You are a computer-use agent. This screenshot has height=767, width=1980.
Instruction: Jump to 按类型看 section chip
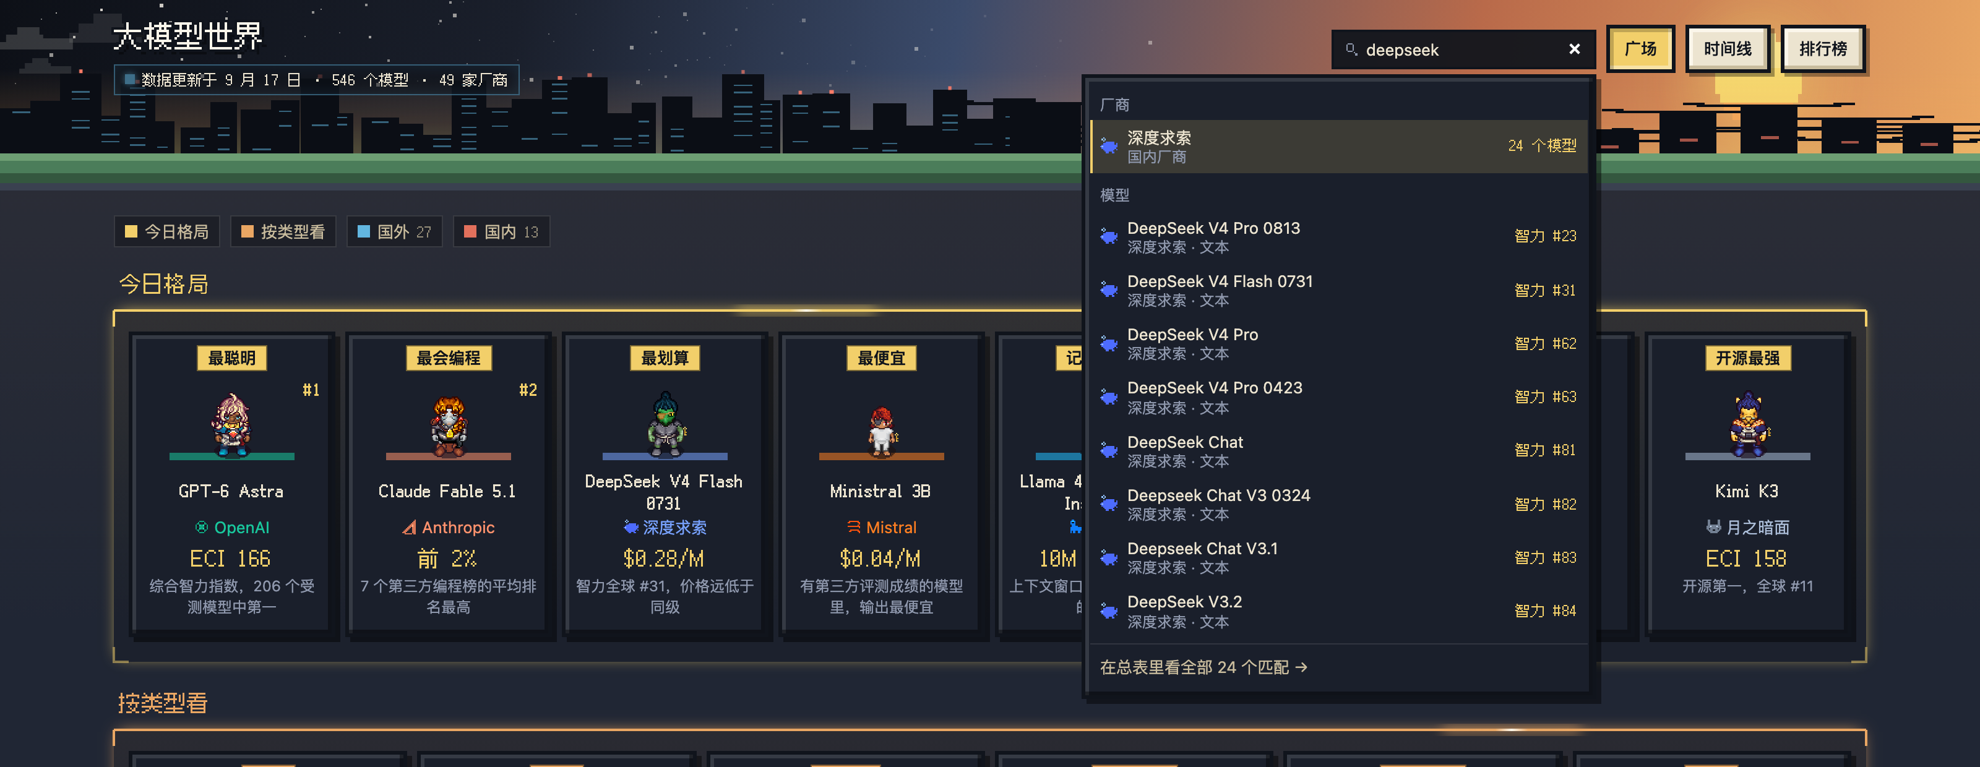pyautogui.click(x=283, y=231)
